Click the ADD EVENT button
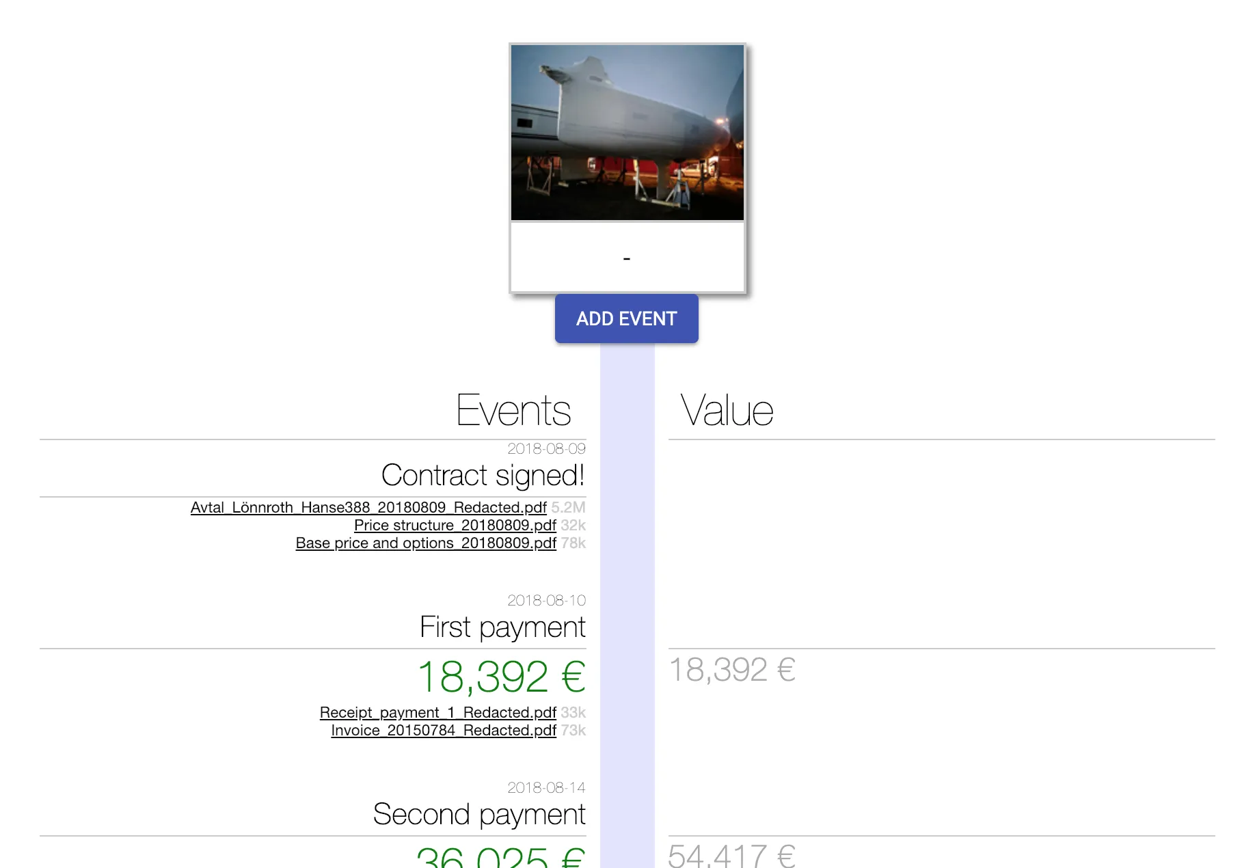This screenshot has height=868, width=1255. coord(626,318)
